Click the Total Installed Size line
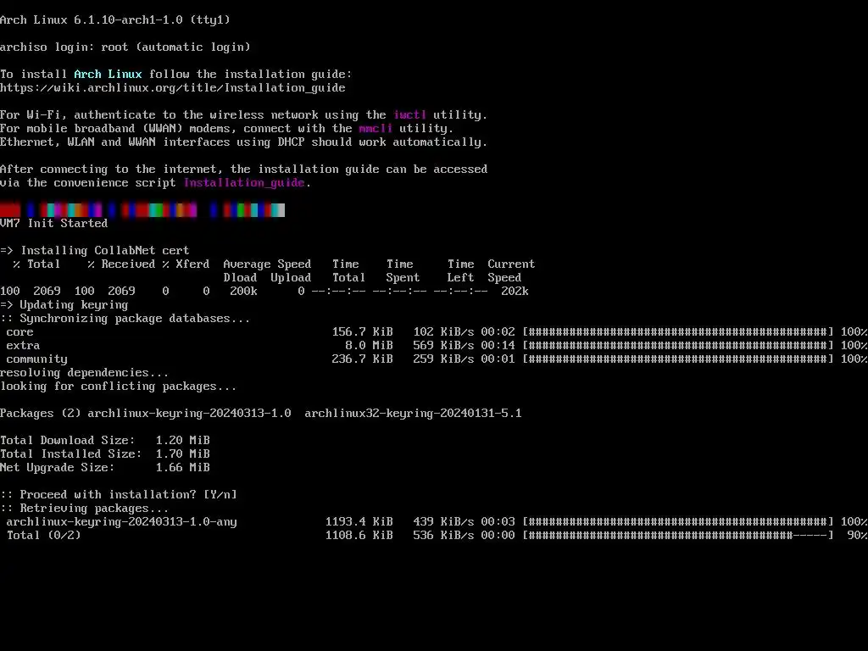 tap(105, 454)
